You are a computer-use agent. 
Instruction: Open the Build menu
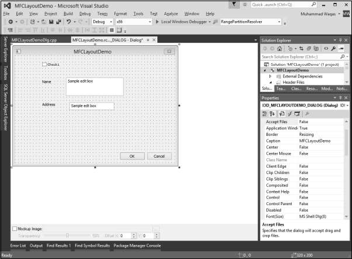[68, 13]
